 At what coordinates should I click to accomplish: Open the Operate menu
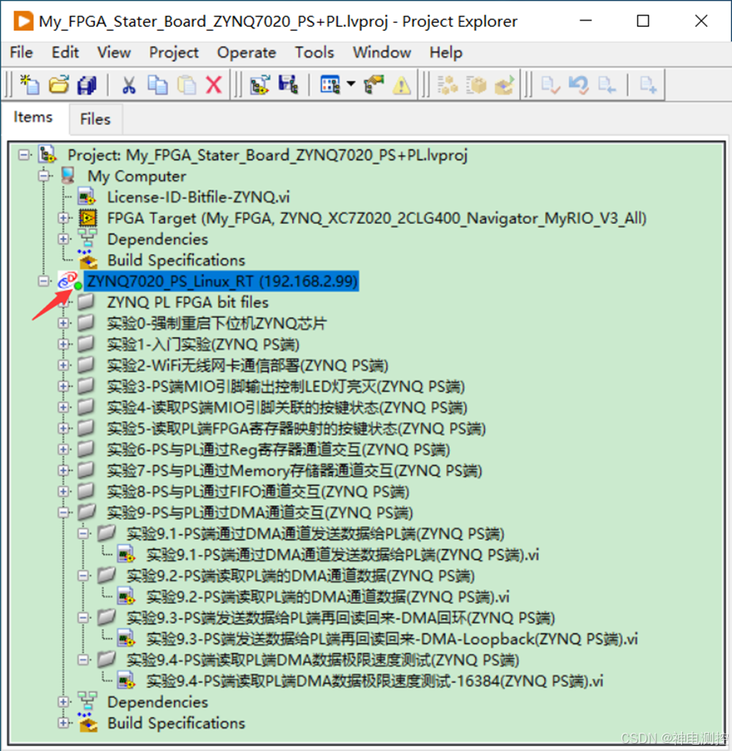click(247, 51)
